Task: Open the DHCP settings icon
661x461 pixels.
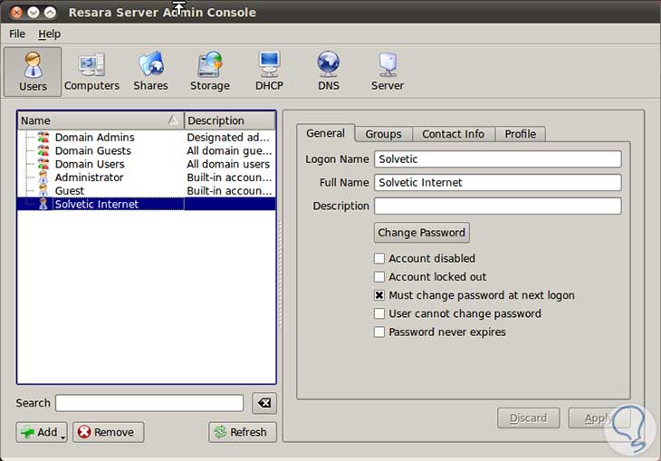Action: tap(269, 72)
